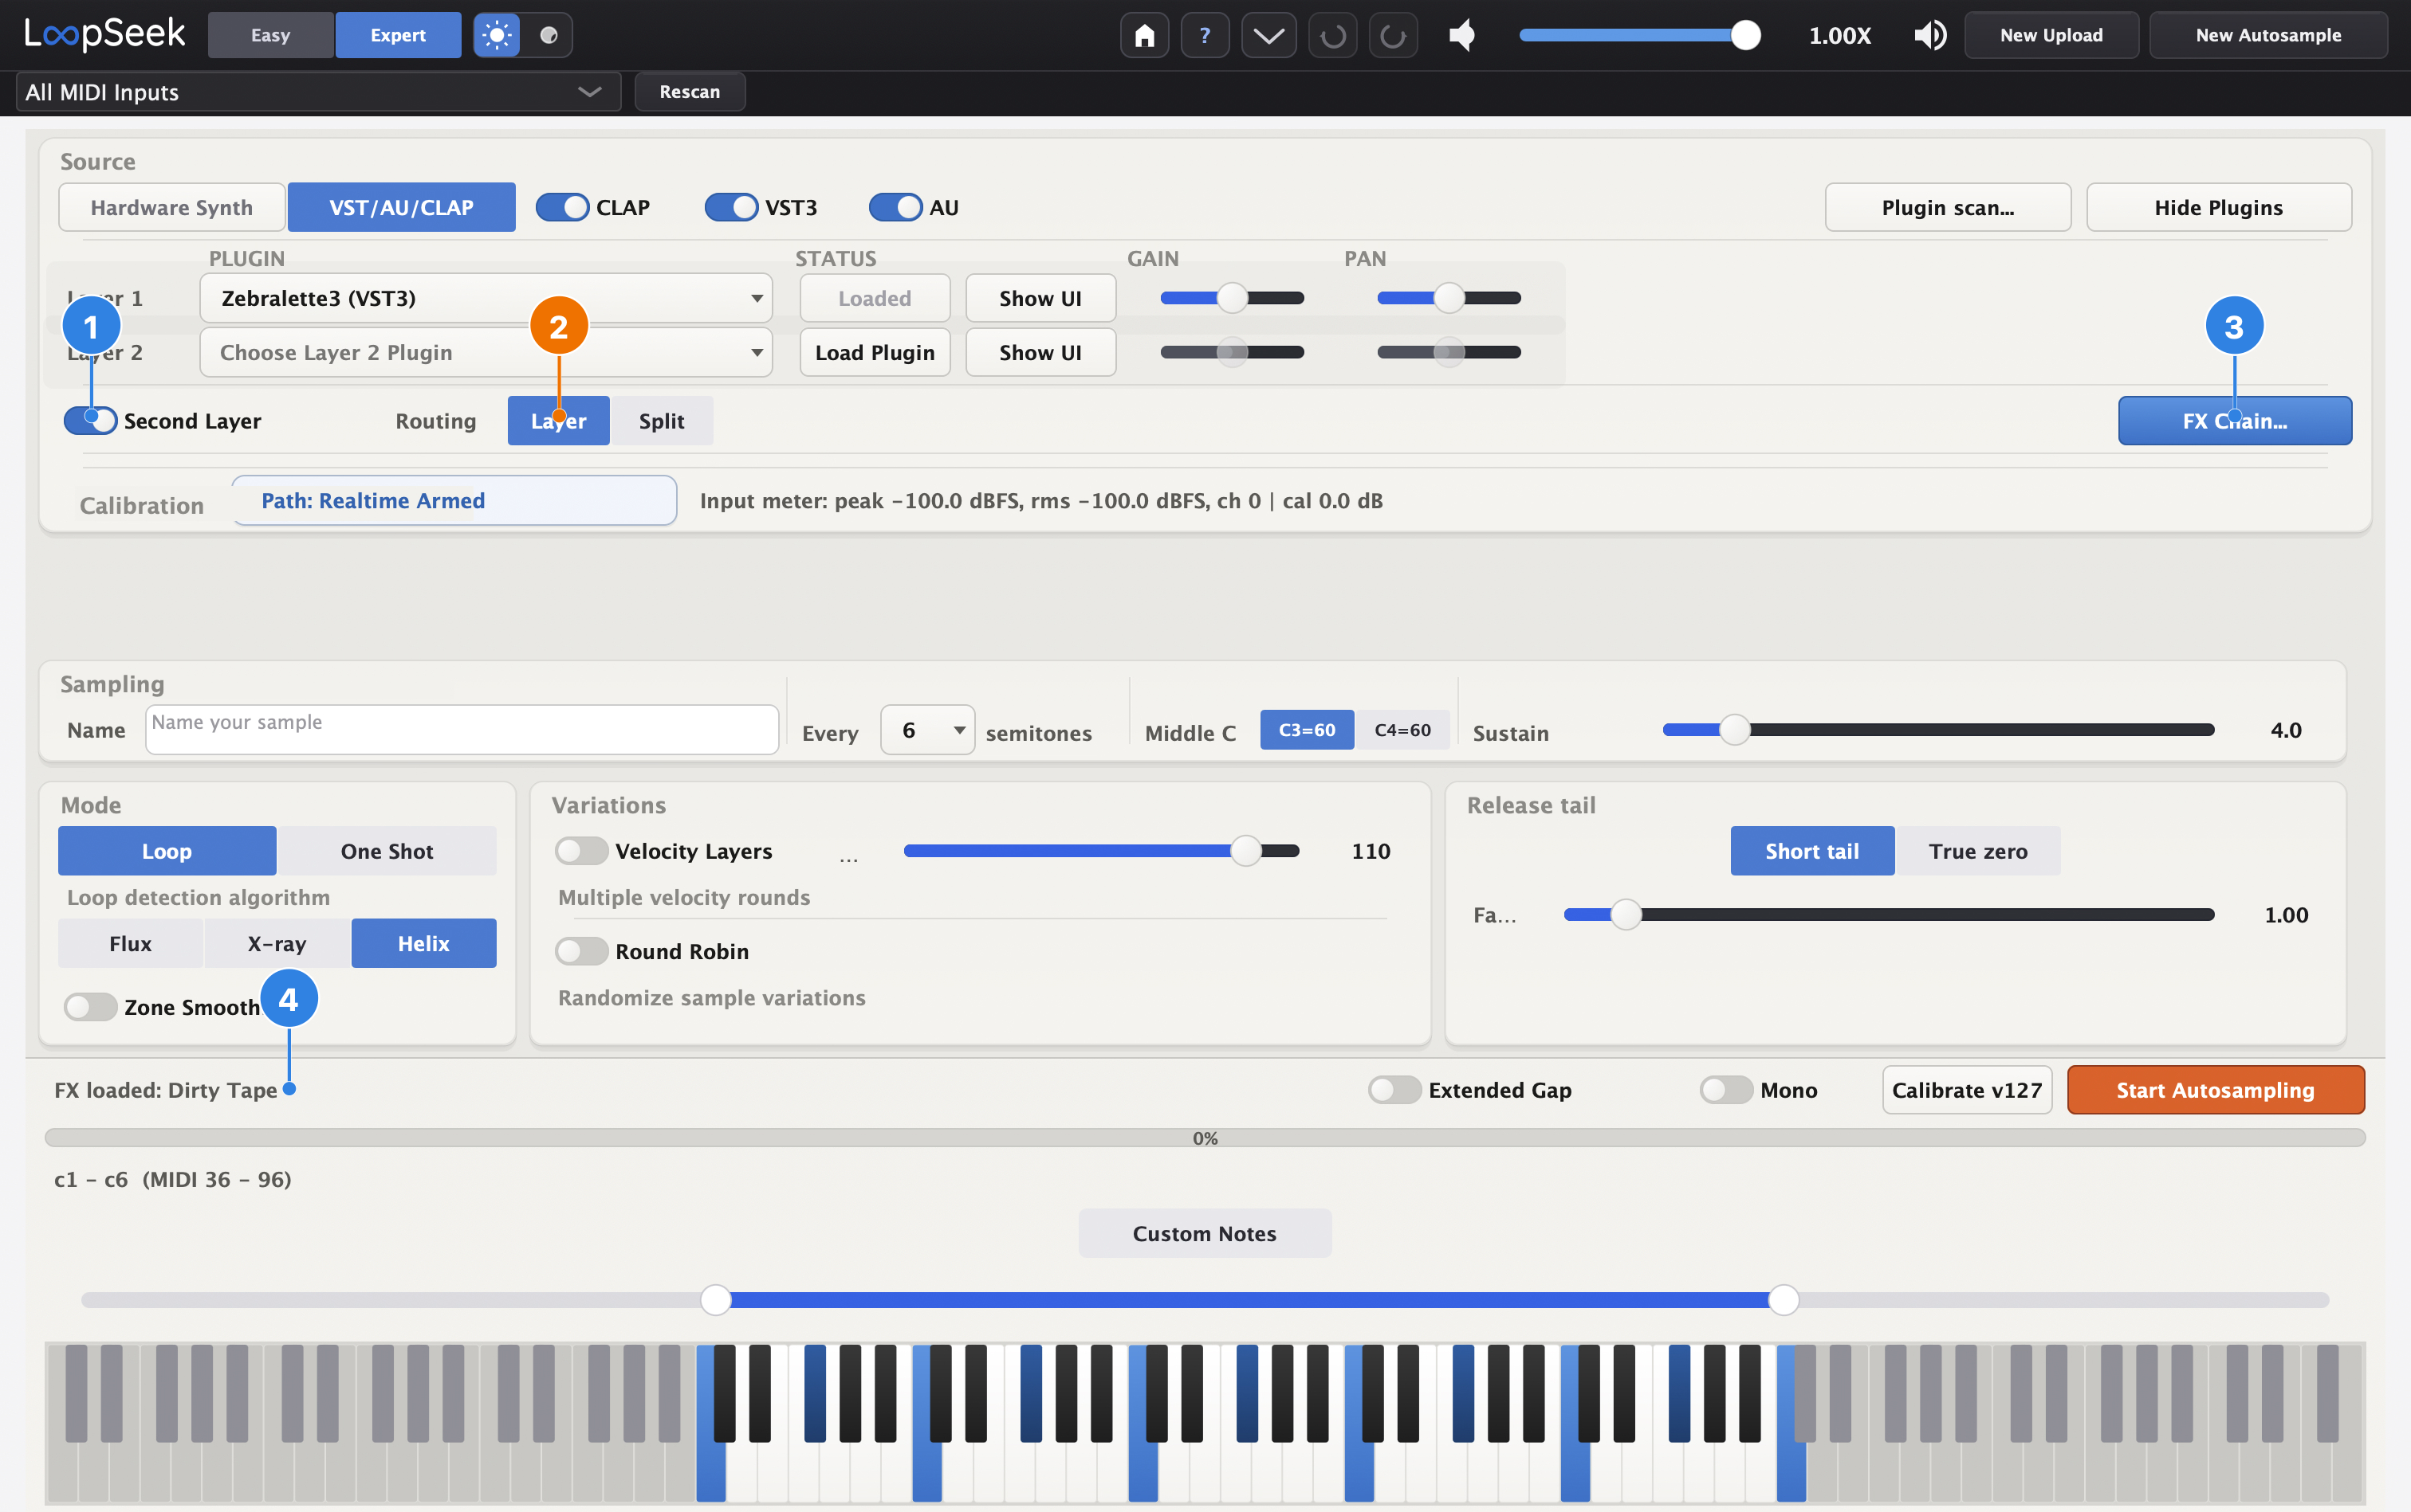Click the Layer 1 gain slider
Image resolution: width=2411 pixels, height=1512 pixels.
(1231, 298)
